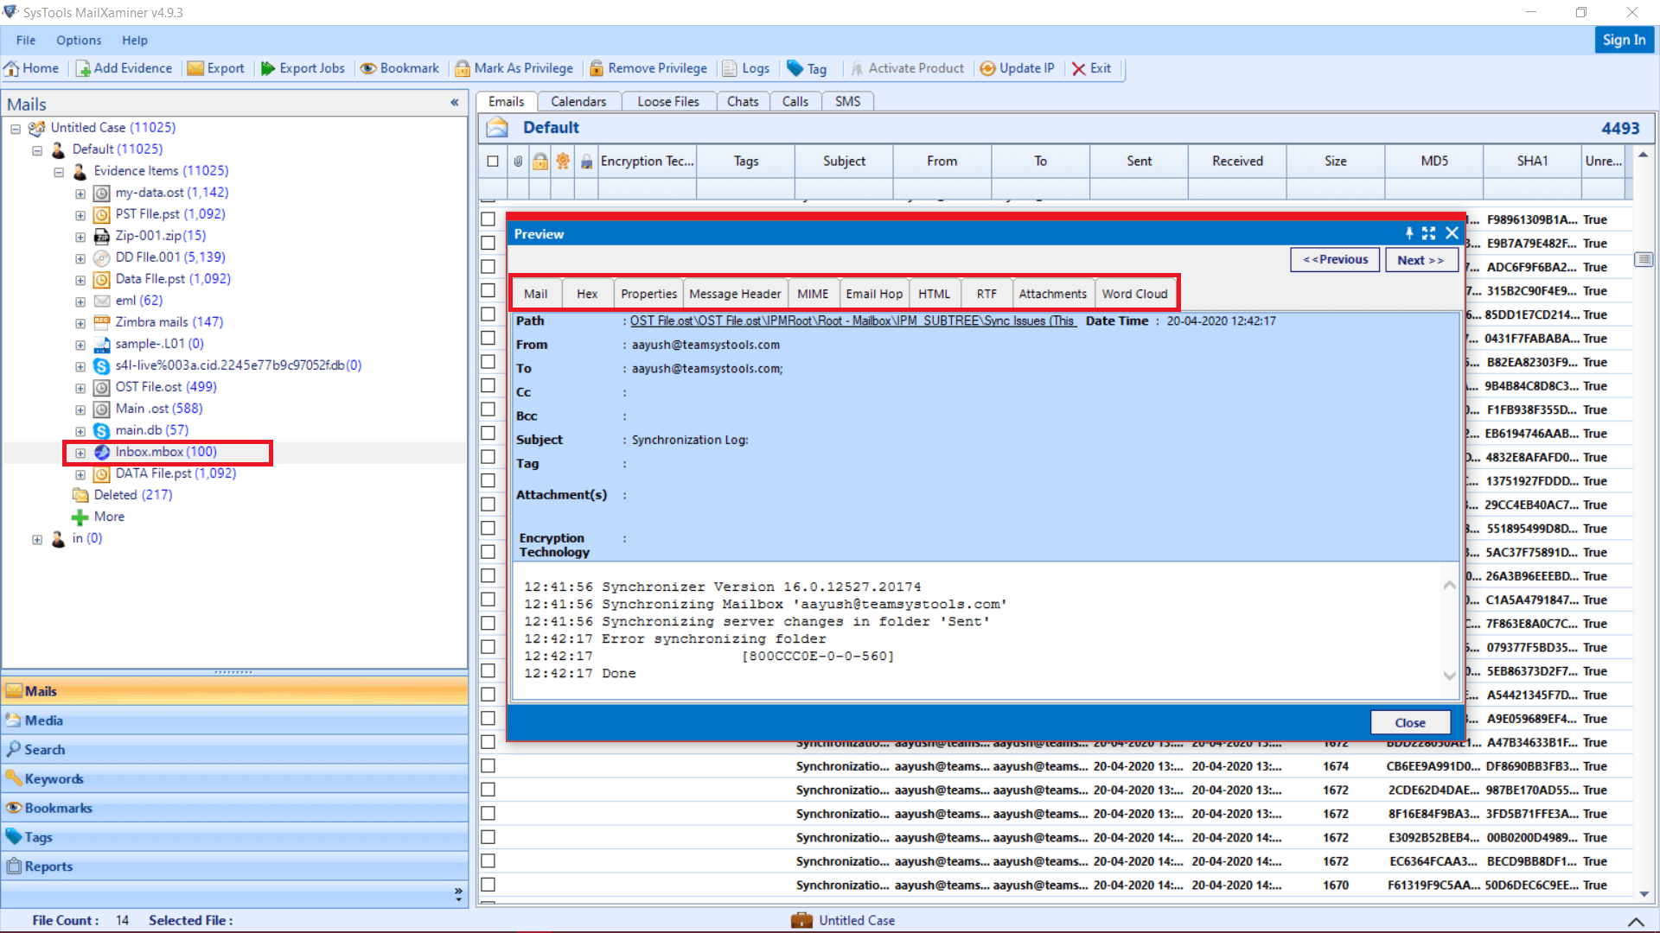Maximize the Preview window

coord(1428,233)
